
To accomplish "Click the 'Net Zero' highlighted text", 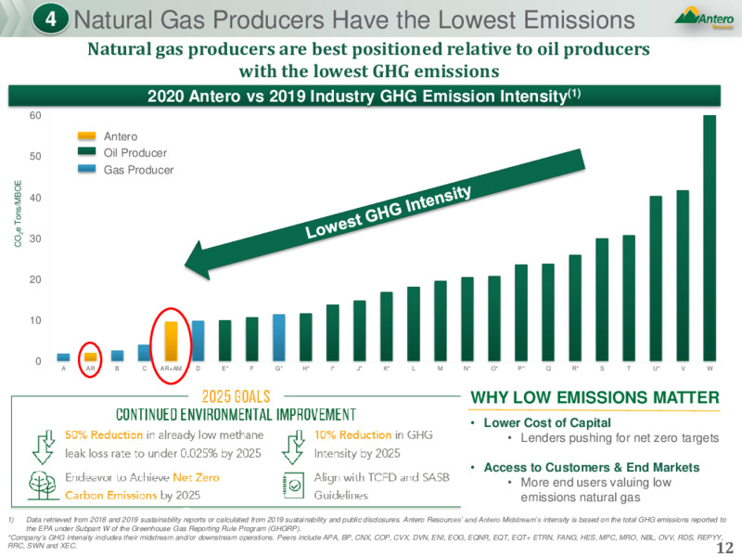I will (196, 477).
